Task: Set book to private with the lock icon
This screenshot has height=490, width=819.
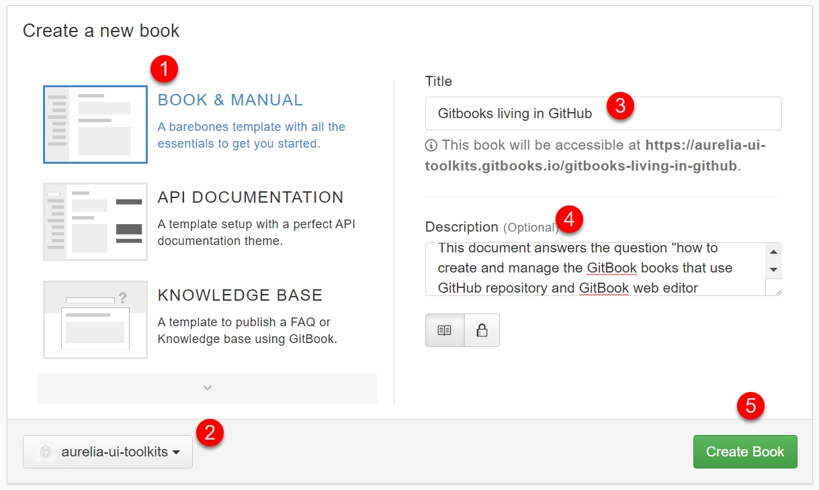Action: [482, 330]
